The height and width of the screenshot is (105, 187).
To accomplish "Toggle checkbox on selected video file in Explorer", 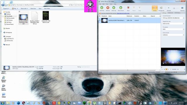I will click(20, 12).
